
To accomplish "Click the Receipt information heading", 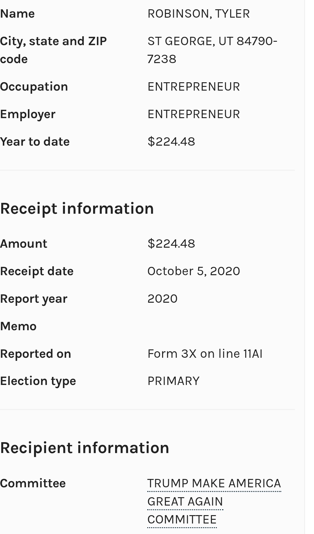I will pyautogui.click(x=77, y=208).
